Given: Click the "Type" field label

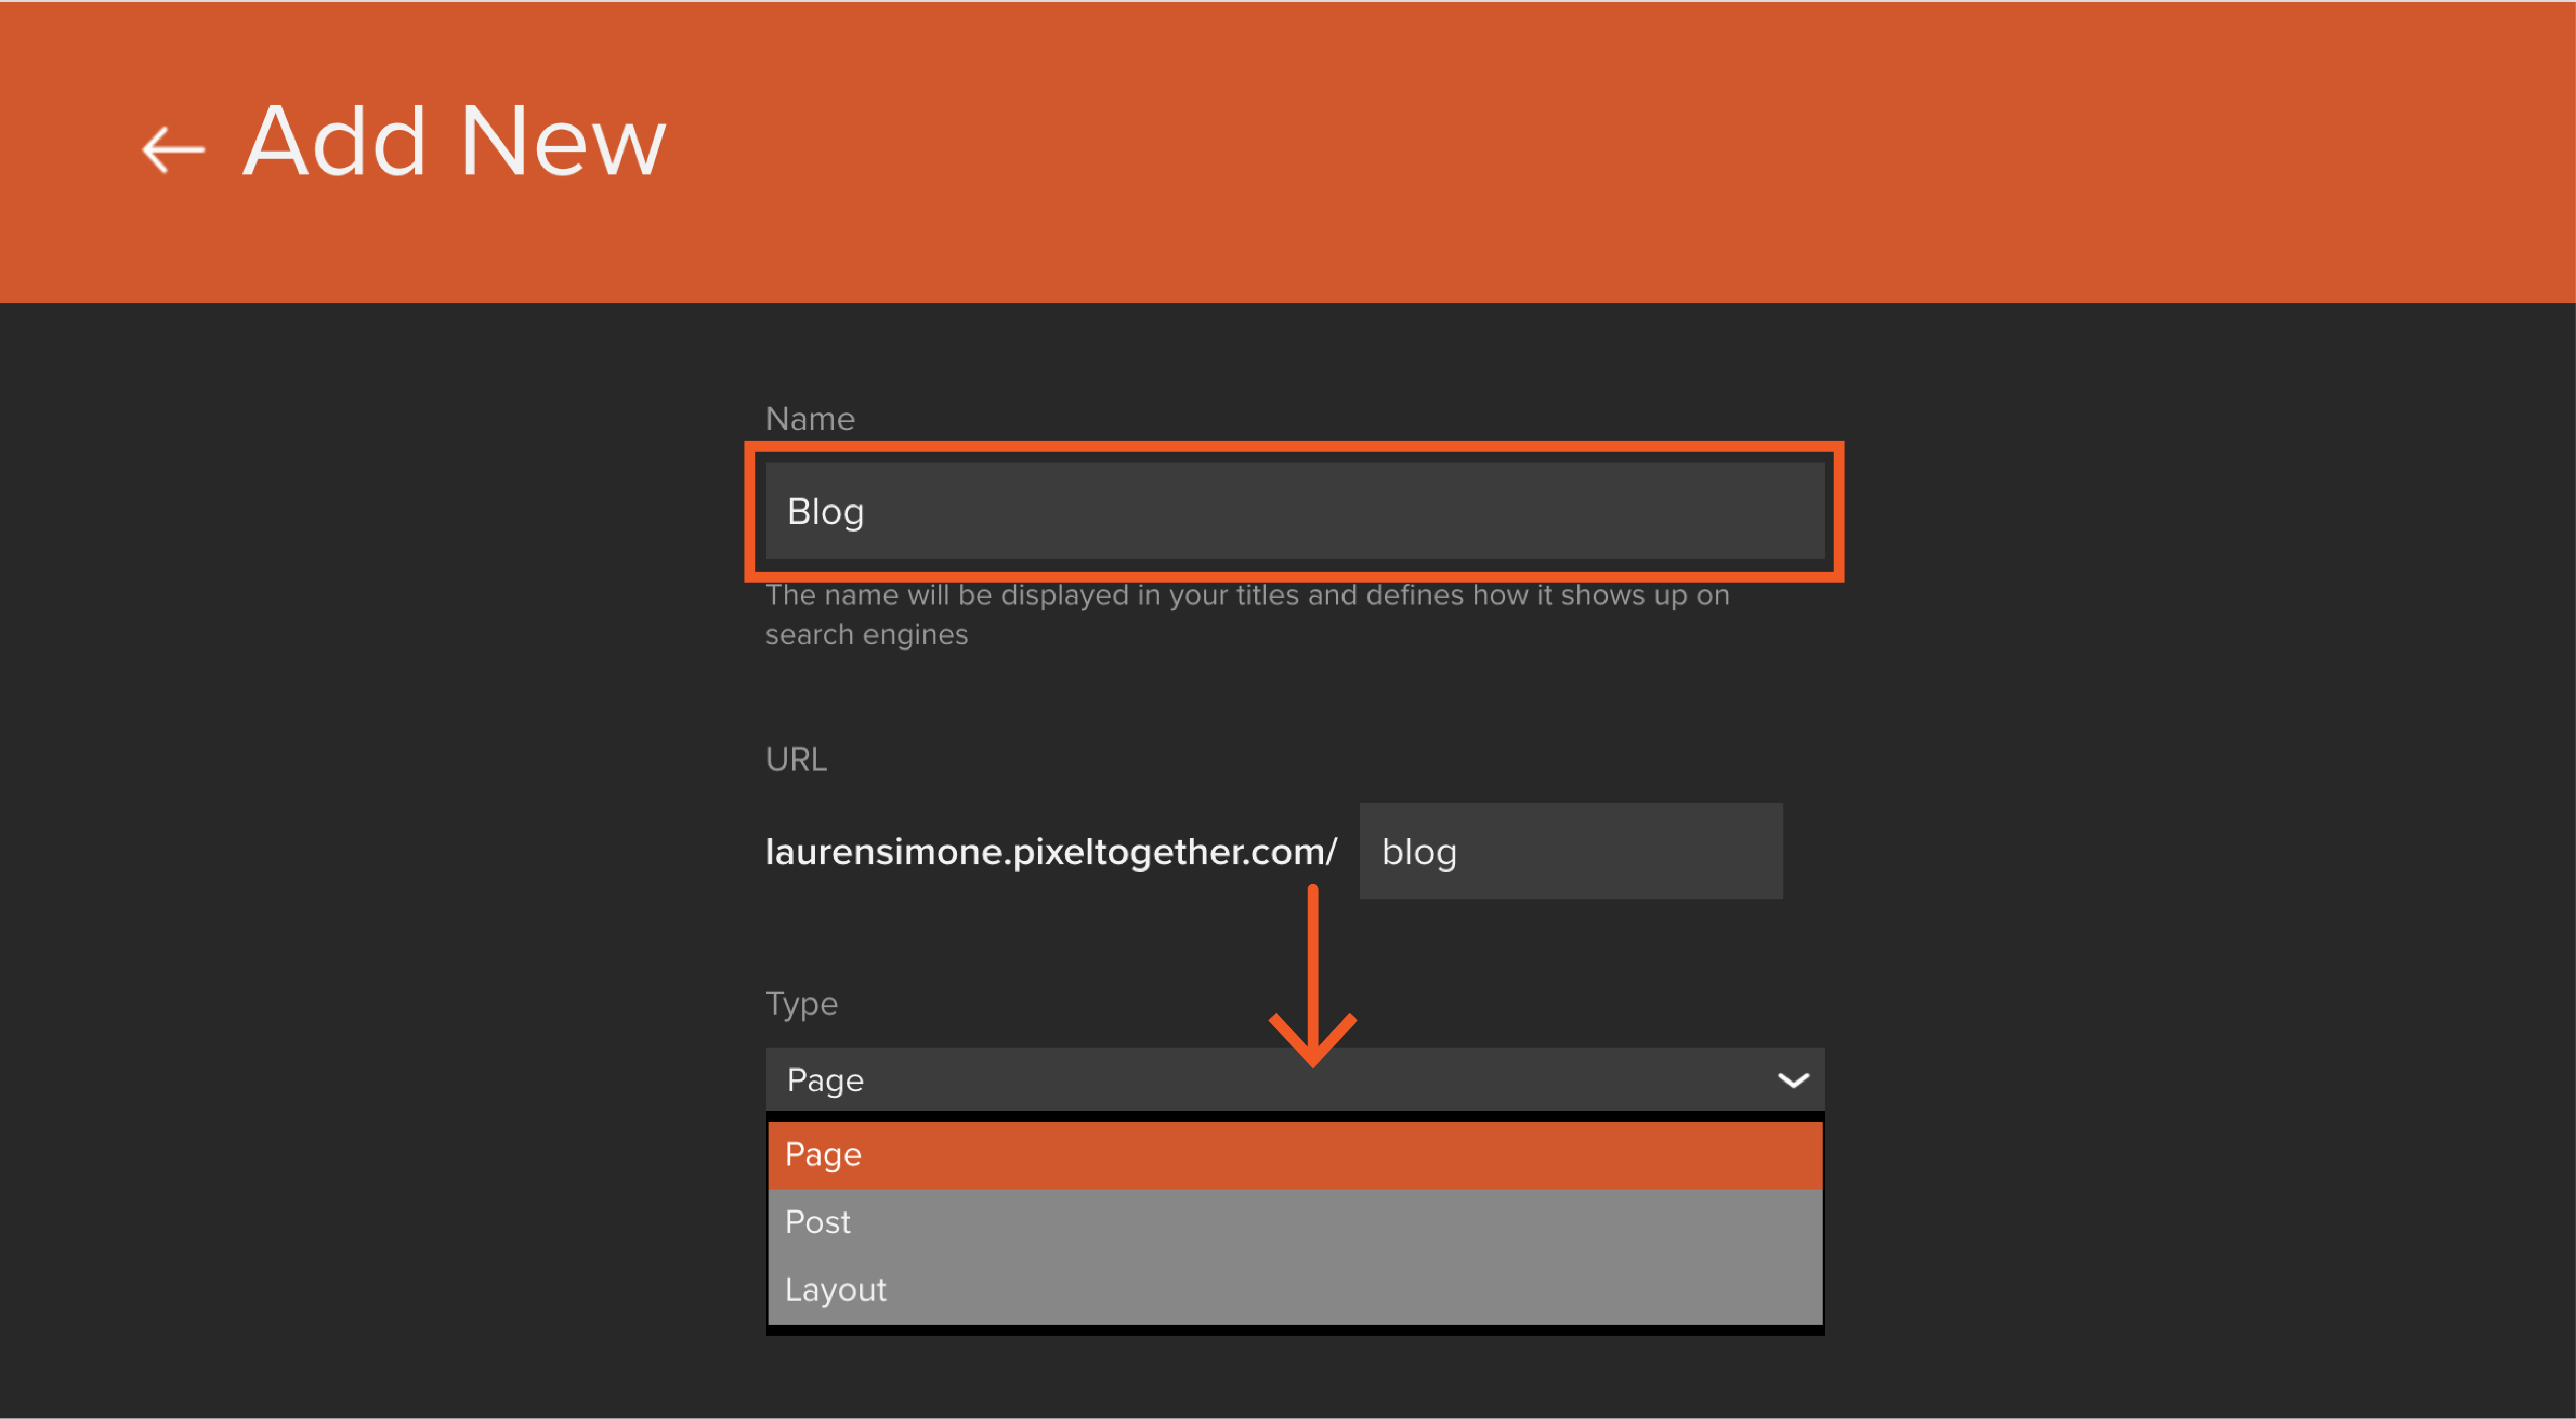Looking at the screenshot, I should (801, 1003).
